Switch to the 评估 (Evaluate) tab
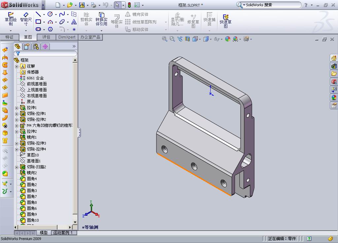The width and height of the screenshot is (338, 243). point(46,37)
